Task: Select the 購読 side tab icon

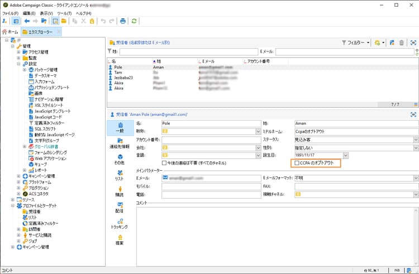Action: coord(120,191)
